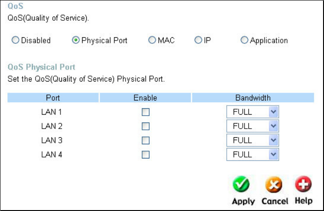The width and height of the screenshot is (324, 211).
Task: Expand the LAN 4 bandwidth combo box
Action: coord(252,155)
